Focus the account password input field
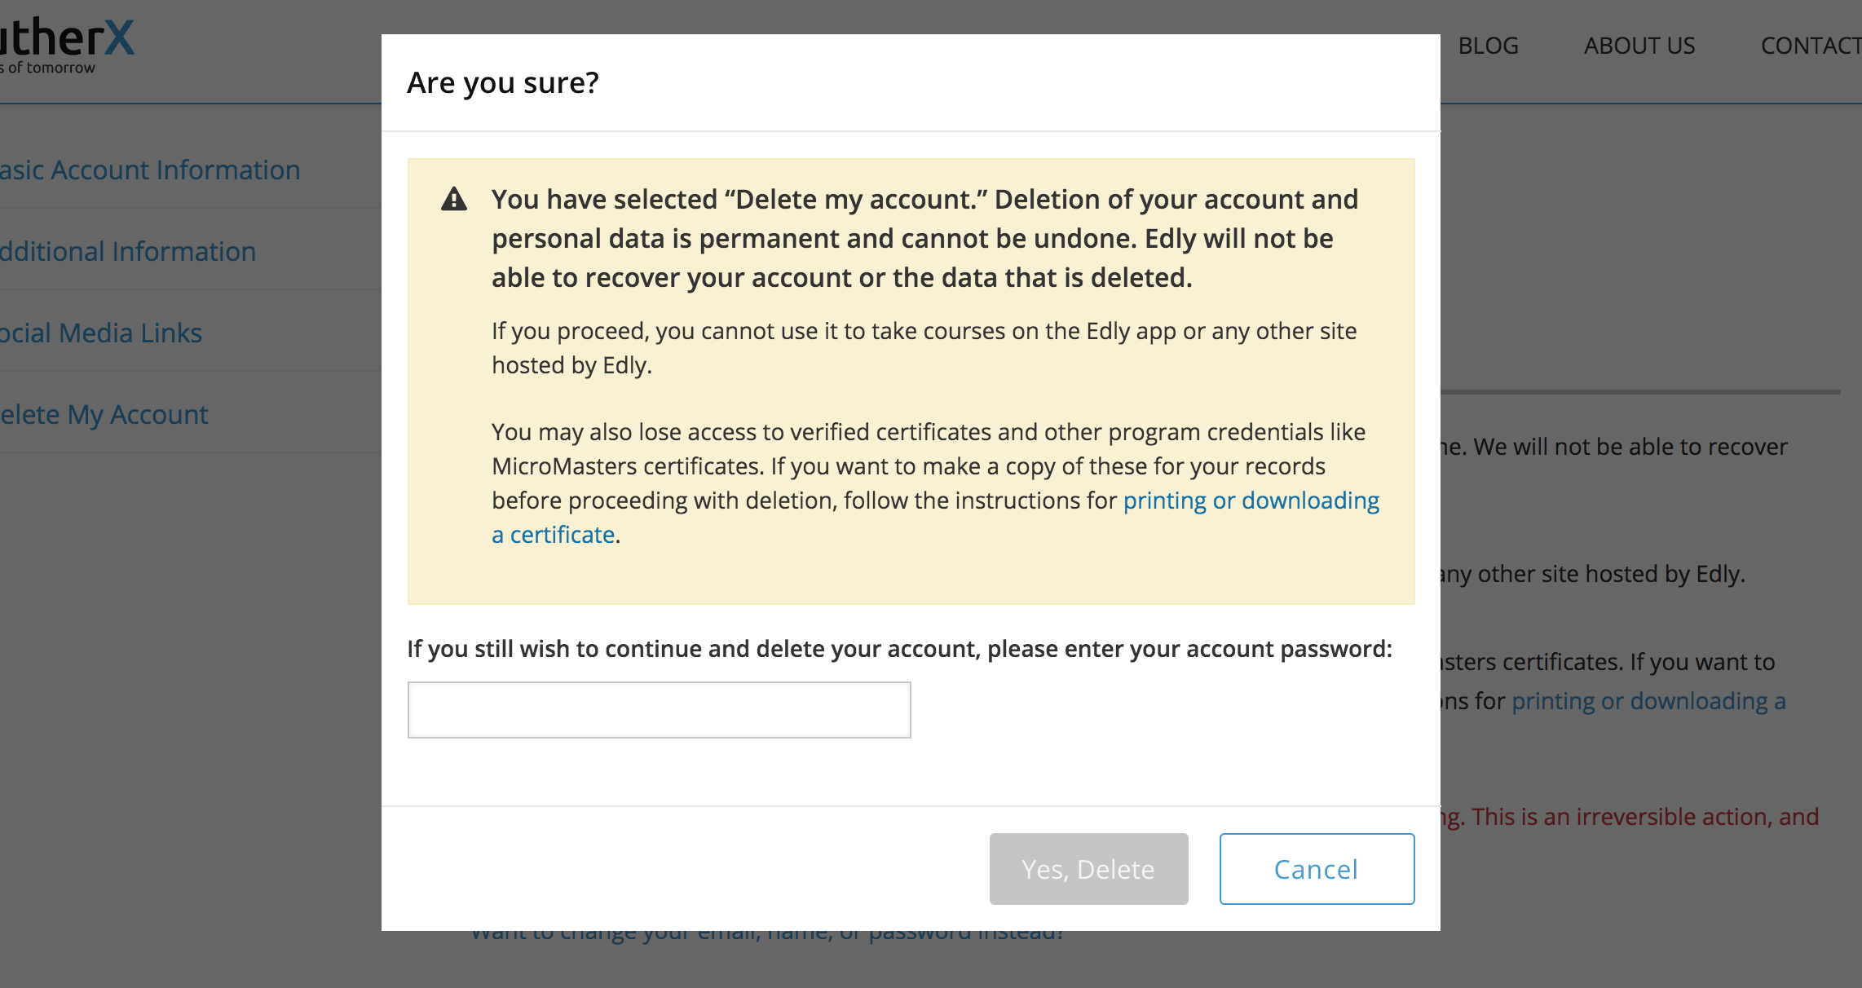Image resolution: width=1862 pixels, height=988 pixels. tap(659, 710)
